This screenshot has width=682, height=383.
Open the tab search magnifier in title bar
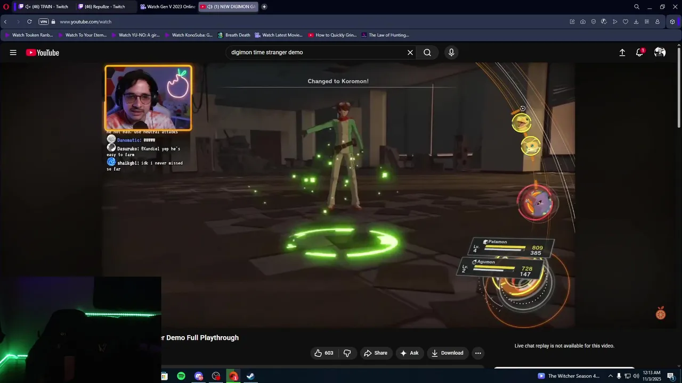637,7
